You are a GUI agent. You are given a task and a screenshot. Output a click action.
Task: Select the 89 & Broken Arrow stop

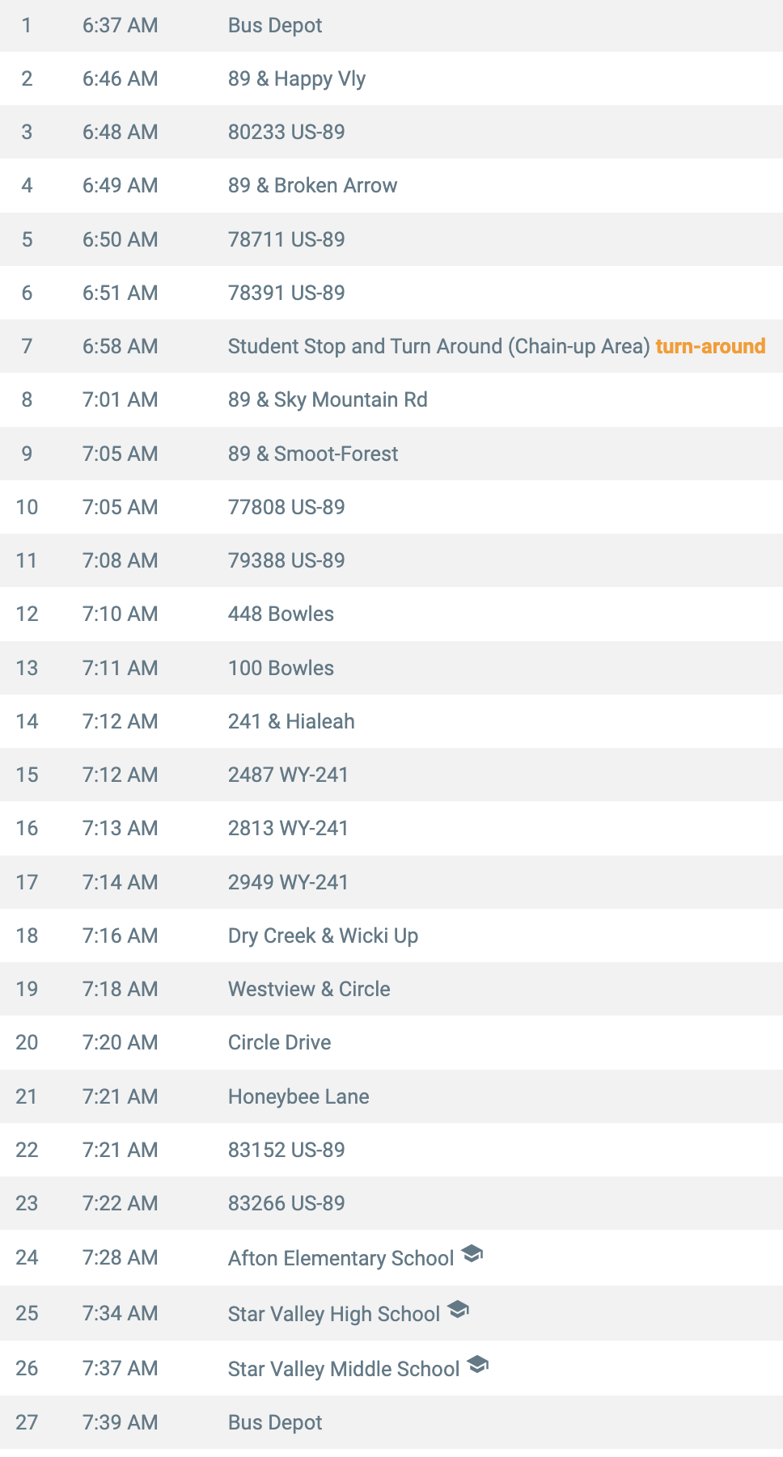[x=391, y=185]
